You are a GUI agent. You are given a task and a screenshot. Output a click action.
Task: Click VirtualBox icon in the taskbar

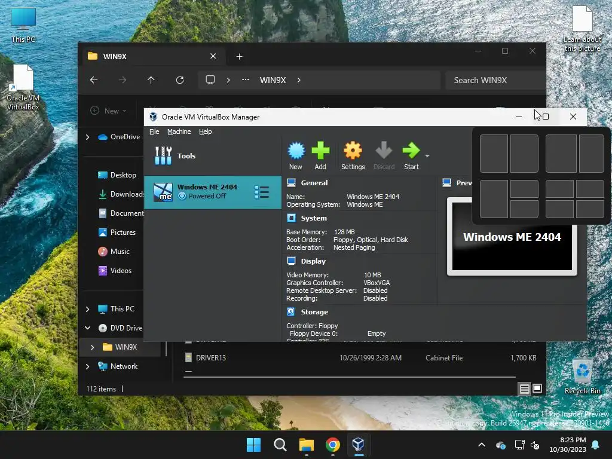tap(359, 445)
